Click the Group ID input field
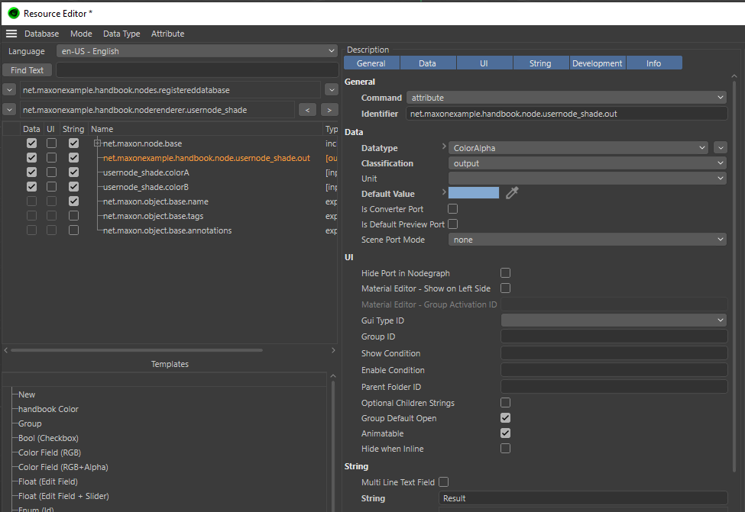The width and height of the screenshot is (745, 512). click(x=614, y=337)
